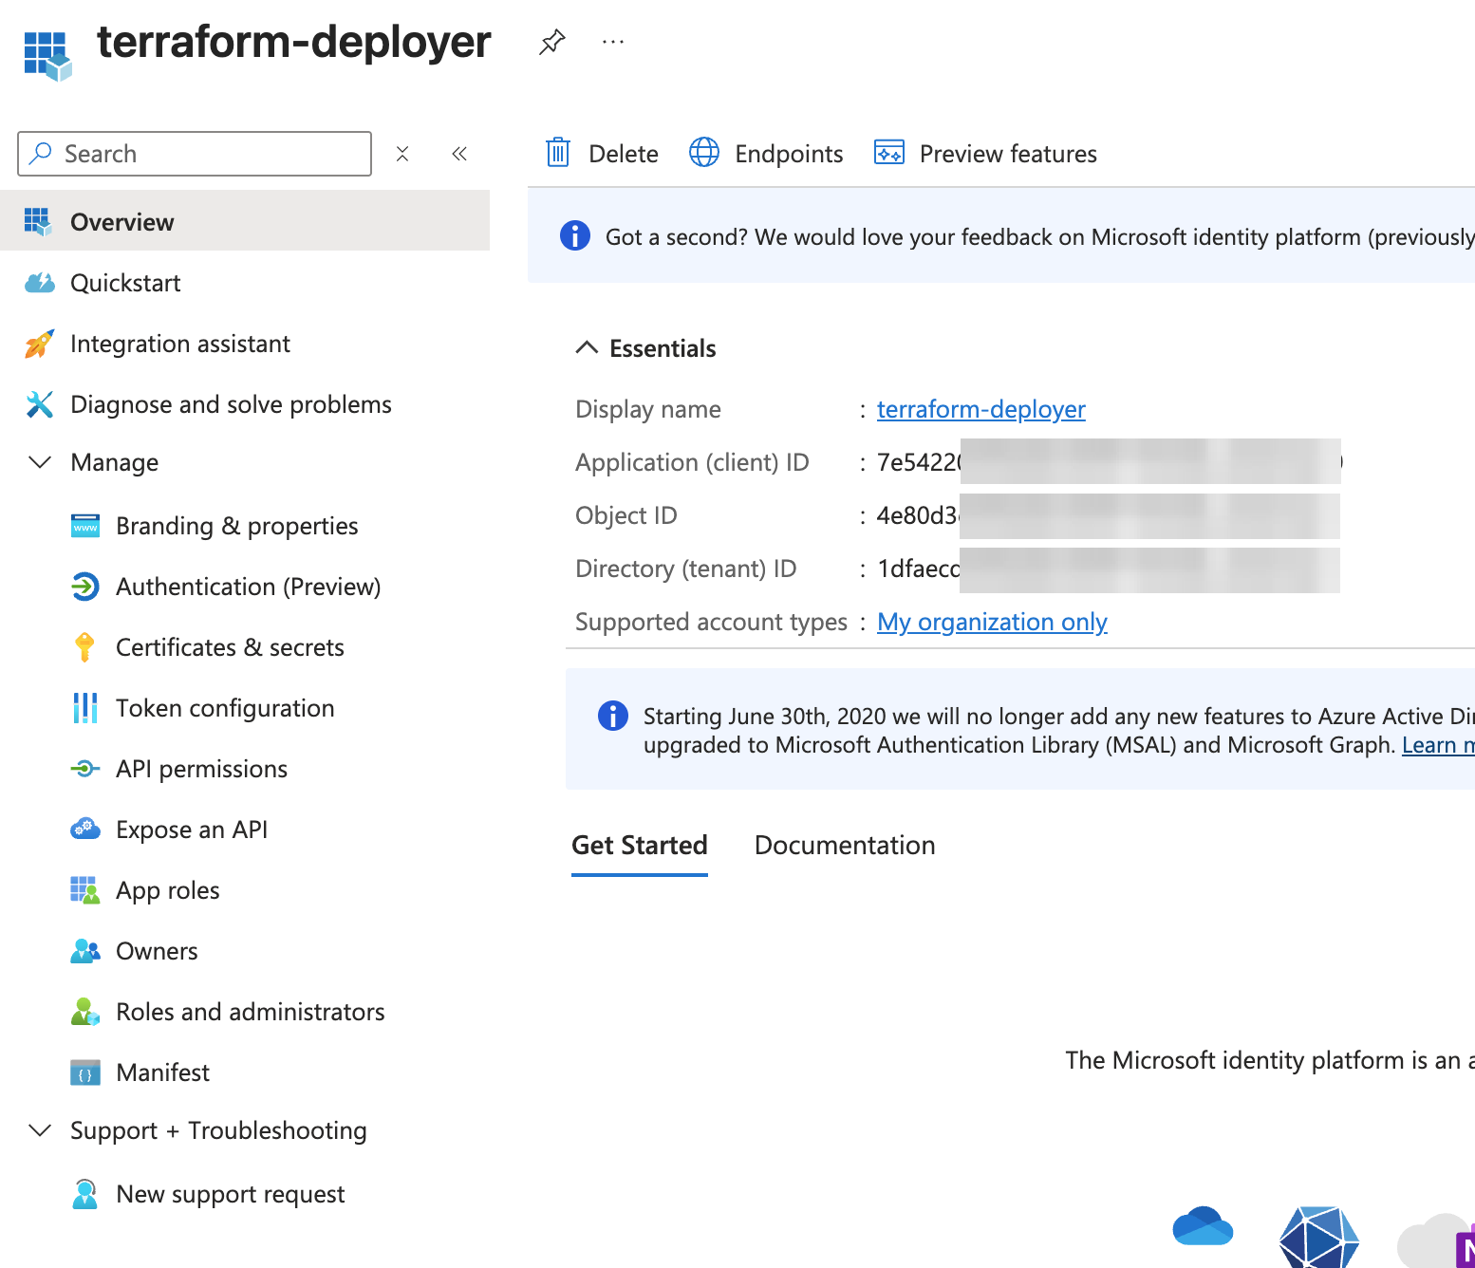Open Certificates & secrets key icon
The width and height of the screenshot is (1475, 1268).
84,647
